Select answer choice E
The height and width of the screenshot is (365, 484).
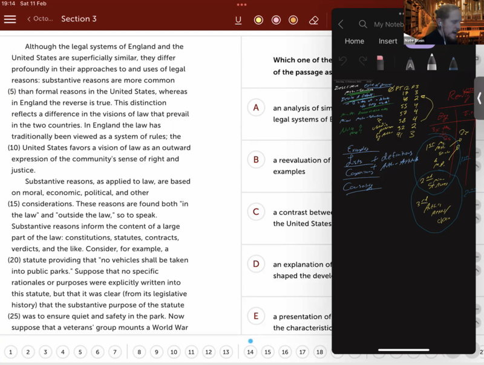point(256,316)
